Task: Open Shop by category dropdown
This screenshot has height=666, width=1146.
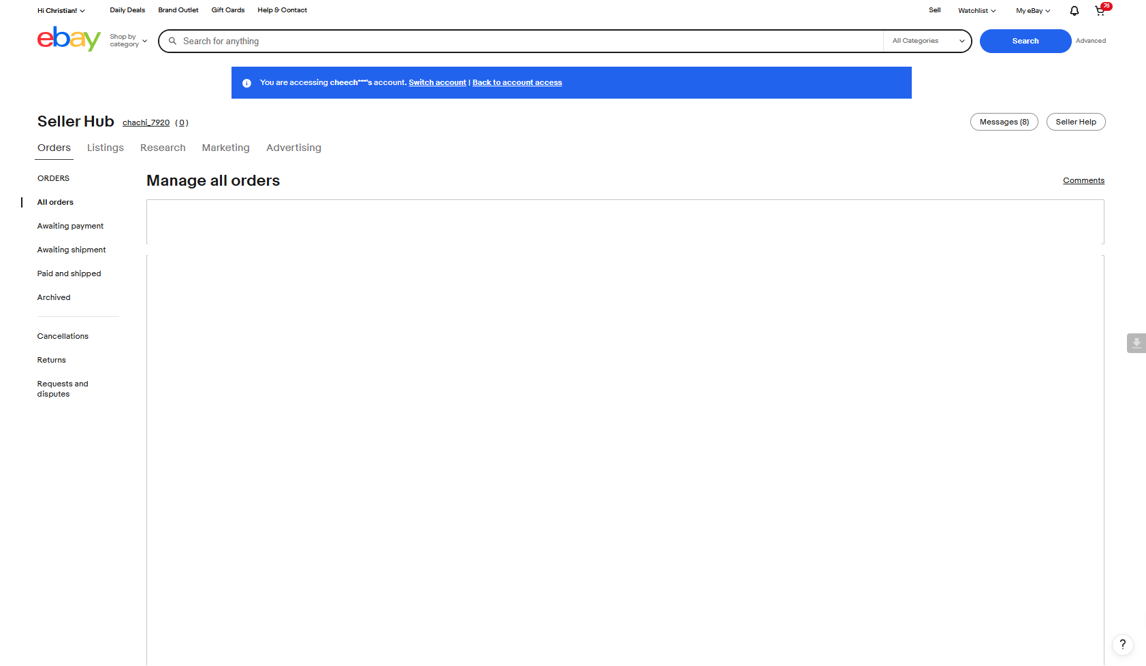Action: coord(128,41)
